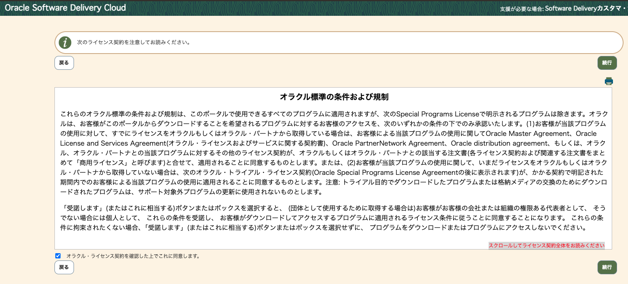The image size is (628, 284).
Task: Click the top 戻る (Back) button
Action: pyautogui.click(x=64, y=63)
